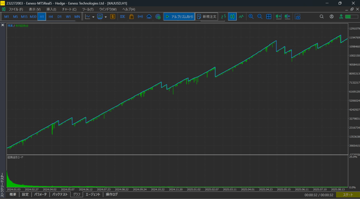
Task: Expand the indicators dropdown arrow
Action: [105, 17]
